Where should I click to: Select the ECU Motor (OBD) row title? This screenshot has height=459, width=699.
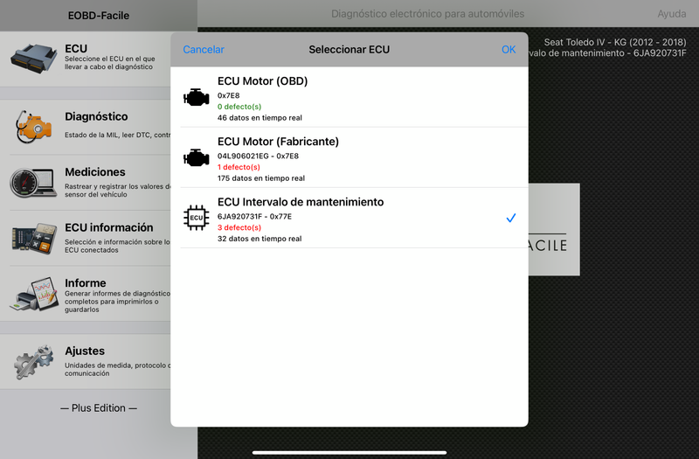pyautogui.click(x=263, y=81)
